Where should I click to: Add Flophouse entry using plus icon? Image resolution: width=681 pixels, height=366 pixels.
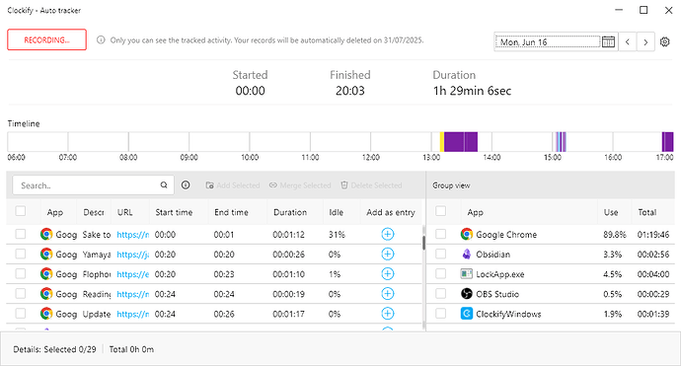coord(388,274)
